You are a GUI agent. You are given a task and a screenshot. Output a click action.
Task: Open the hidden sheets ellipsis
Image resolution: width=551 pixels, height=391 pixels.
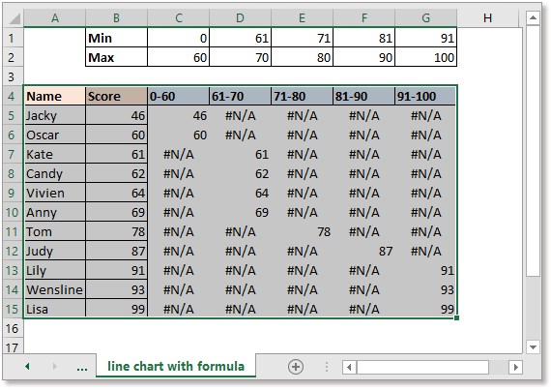pyautogui.click(x=82, y=368)
